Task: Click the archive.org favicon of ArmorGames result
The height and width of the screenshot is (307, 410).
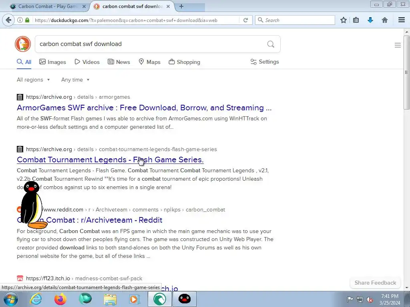Action: click(x=20, y=97)
